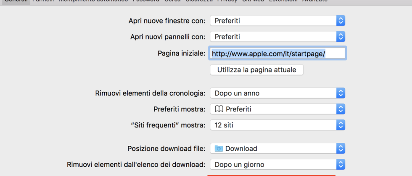Expand the 'Apri nuovi pannelli con' menu
Screen dimensions: 412x176
point(277,37)
